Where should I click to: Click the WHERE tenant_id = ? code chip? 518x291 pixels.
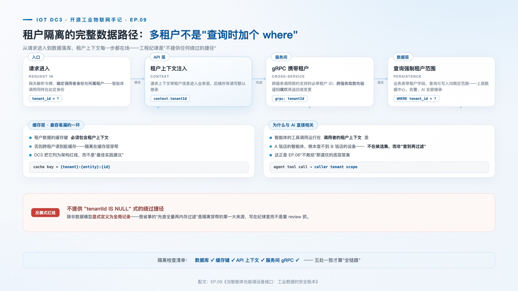pos(416,99)
